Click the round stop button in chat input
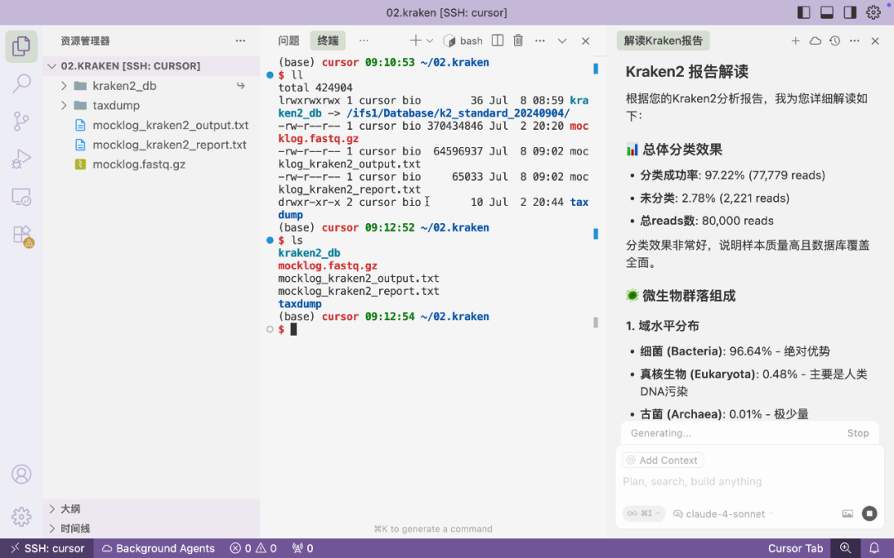This screenshot has height=558, width=894. 869,513
